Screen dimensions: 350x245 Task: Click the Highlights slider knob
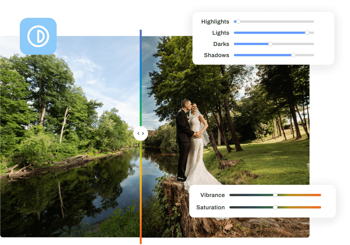tap(238, 22)
